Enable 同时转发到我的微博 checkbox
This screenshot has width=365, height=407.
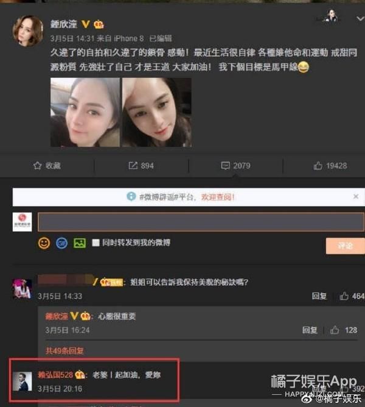(x=96, y=243)
